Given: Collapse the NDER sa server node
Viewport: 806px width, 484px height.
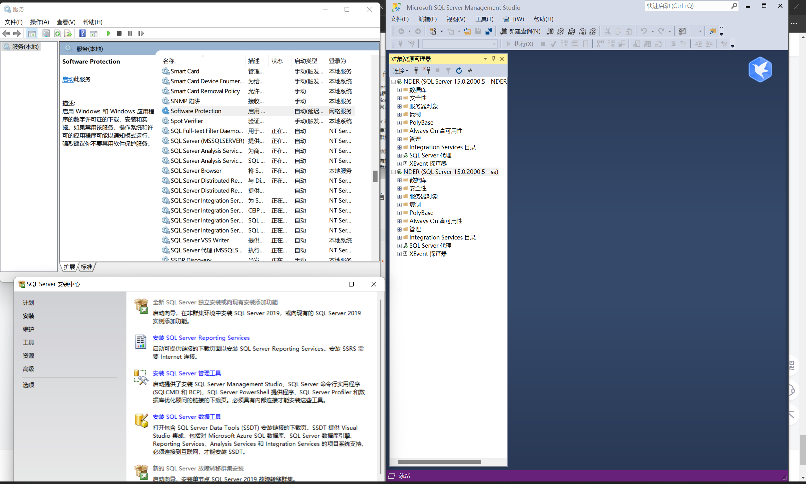Looking at the screenshot, I should click(x=394, y=172).
